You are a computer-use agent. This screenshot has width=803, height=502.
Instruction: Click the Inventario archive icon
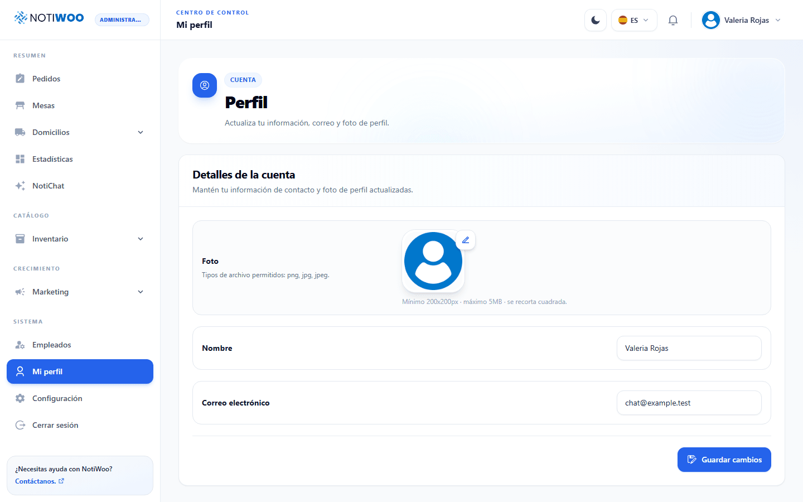[20, 239]
